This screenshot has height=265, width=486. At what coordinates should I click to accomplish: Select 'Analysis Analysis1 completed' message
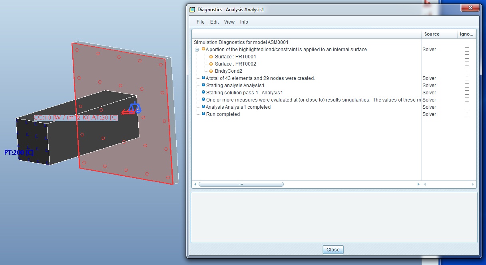pos(238,107)
